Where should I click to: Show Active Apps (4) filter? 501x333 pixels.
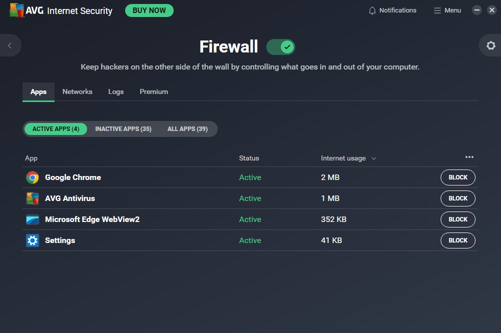(56, 129)
